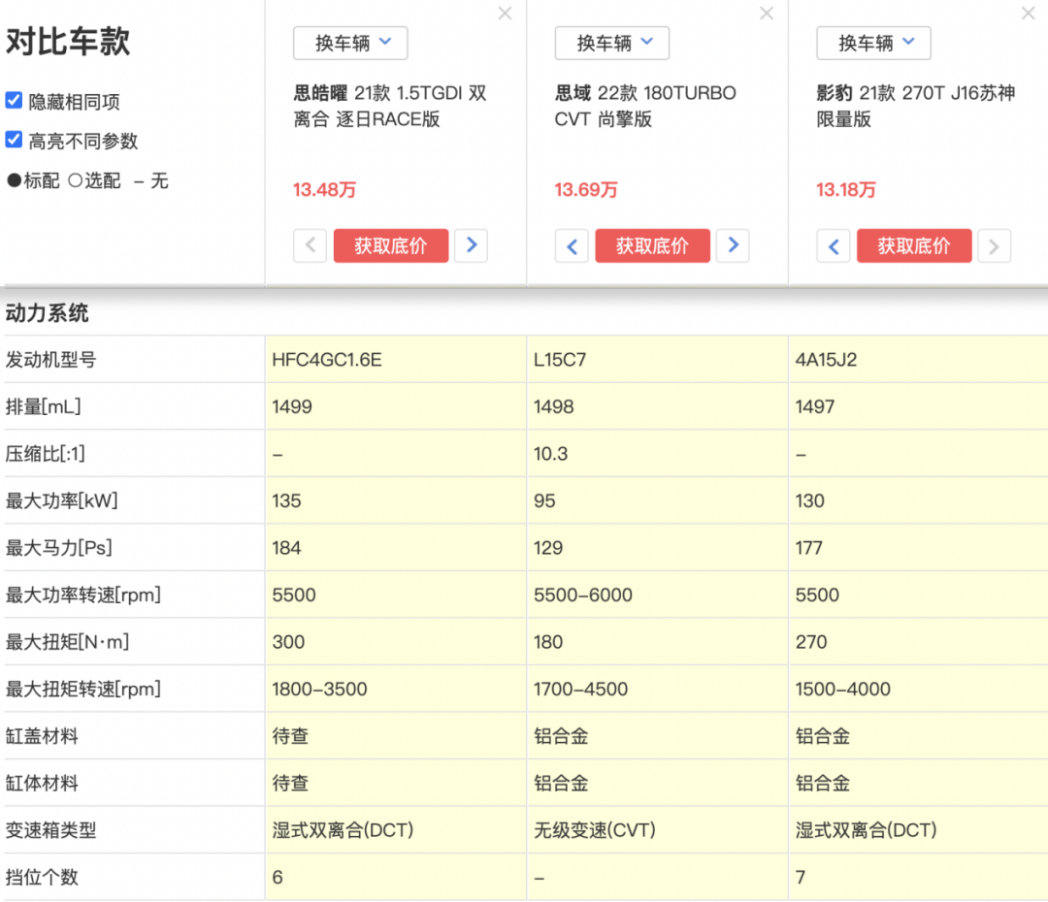The height and width of the screenshot is (902, 1048).
Task: Click the 缸体材料 row label
Action: click(x=42, y=783)
